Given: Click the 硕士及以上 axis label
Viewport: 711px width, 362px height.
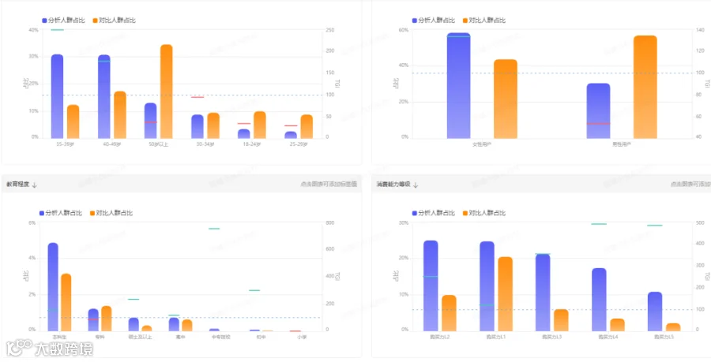Looking at the screenshot, I should 140,337.
